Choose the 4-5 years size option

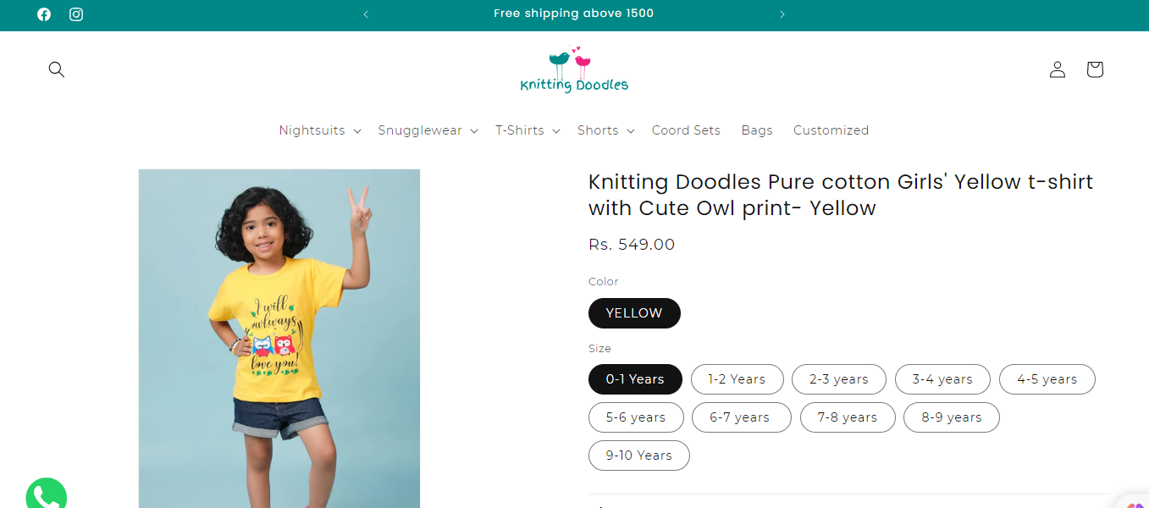click(x=1047, y=379)
